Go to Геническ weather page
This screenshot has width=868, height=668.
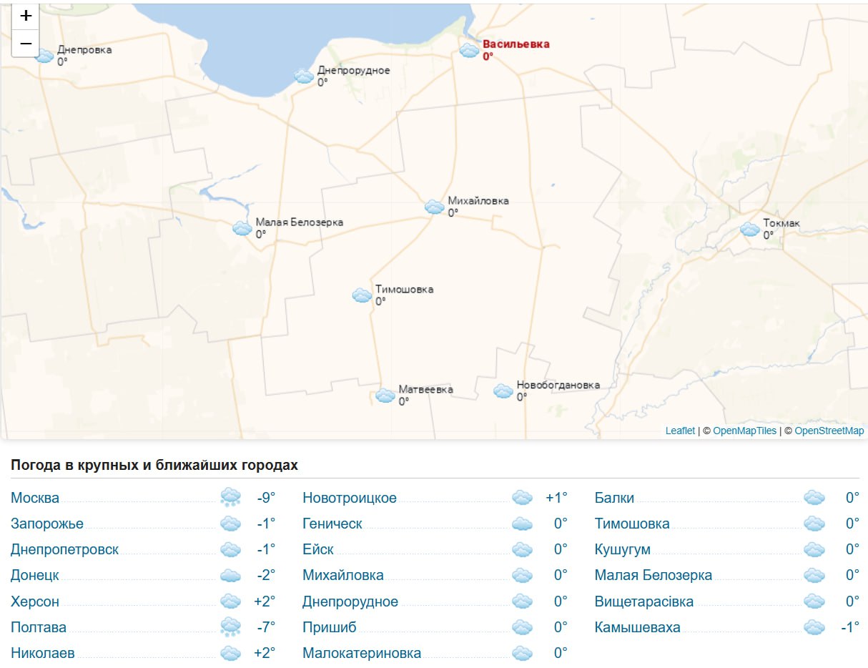[x=332, y=524]
